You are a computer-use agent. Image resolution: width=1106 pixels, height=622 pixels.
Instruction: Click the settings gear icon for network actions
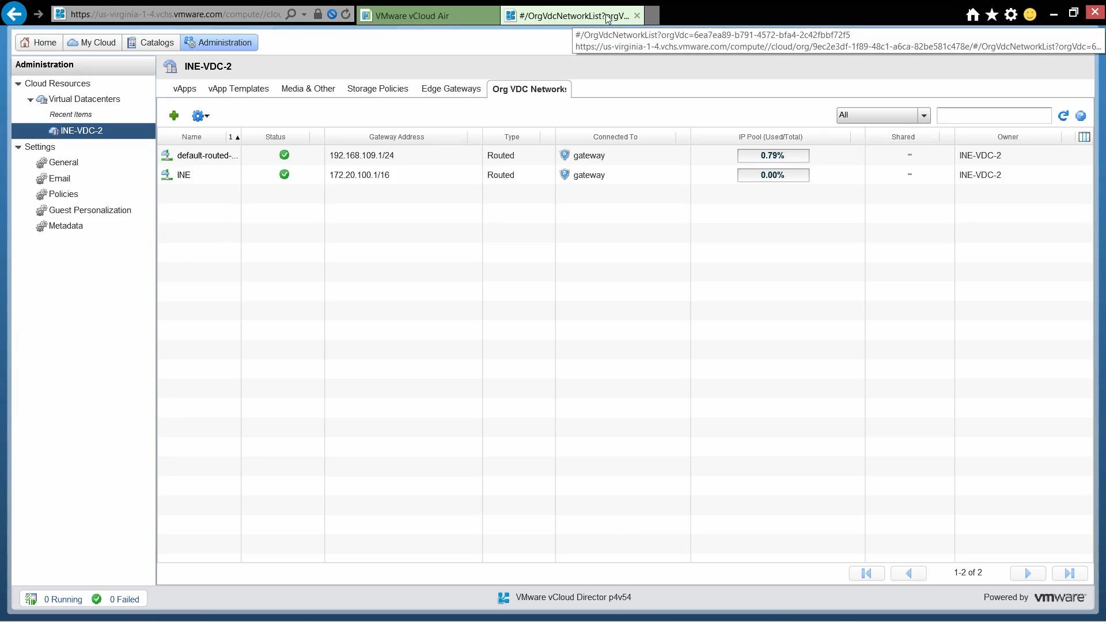tap(199, 115)
